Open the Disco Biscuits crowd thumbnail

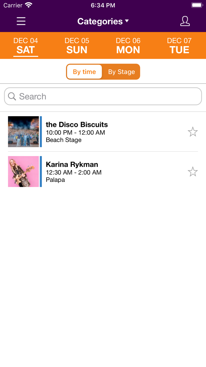23,132
